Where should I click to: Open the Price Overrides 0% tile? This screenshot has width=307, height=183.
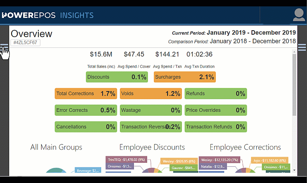tap(215, 110)
